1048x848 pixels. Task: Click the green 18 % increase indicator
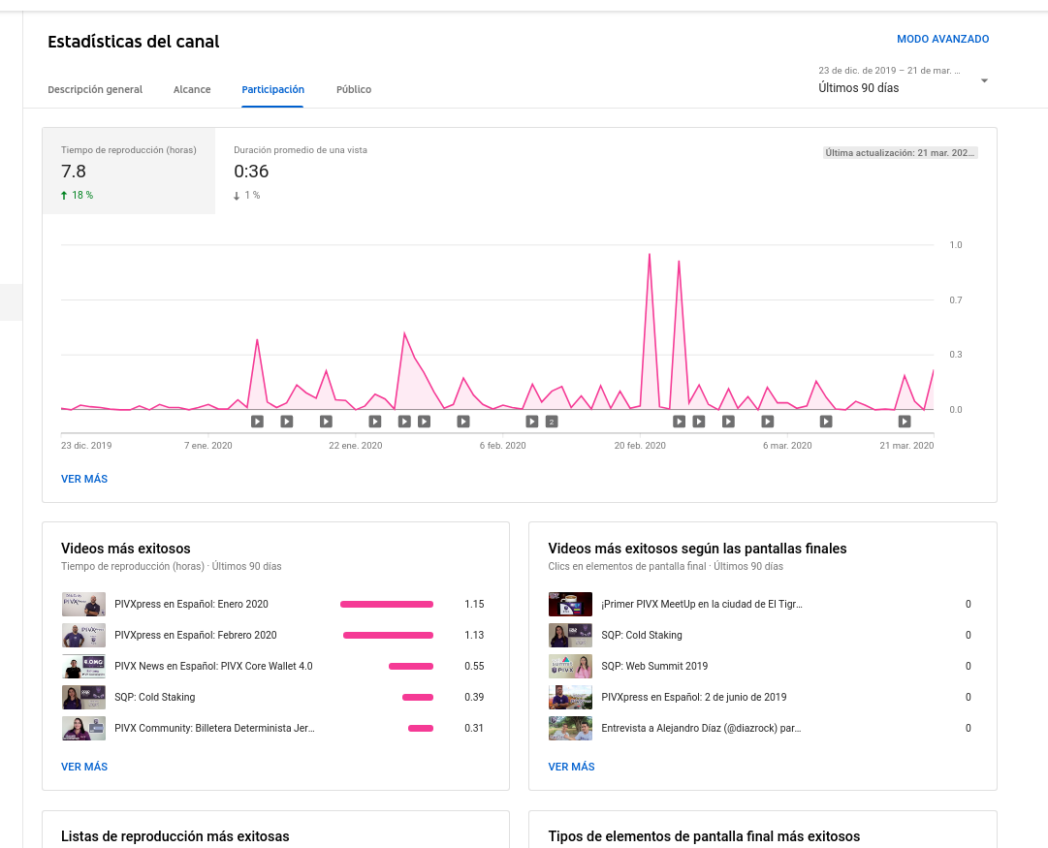pyautogui.click(x=77, y=195)
